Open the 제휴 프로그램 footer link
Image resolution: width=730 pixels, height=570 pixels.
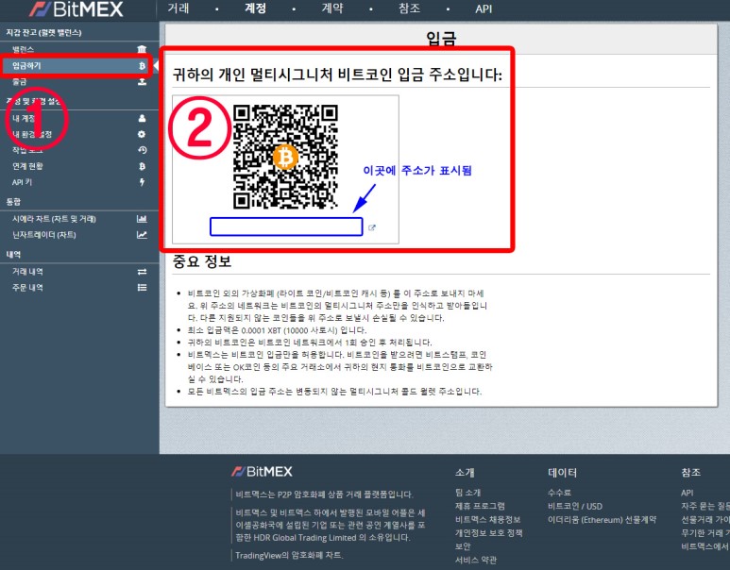pyautogui.click(x=480, y=506)
